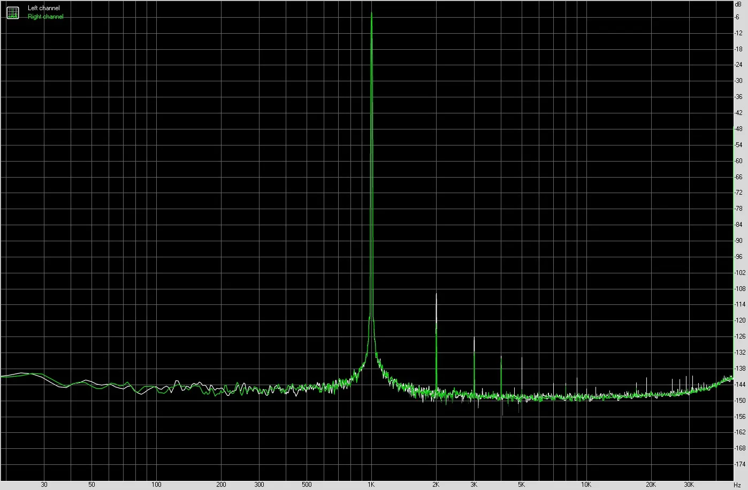
Task: Click the 200 Hz frequency label
Action: coord(221,485)
